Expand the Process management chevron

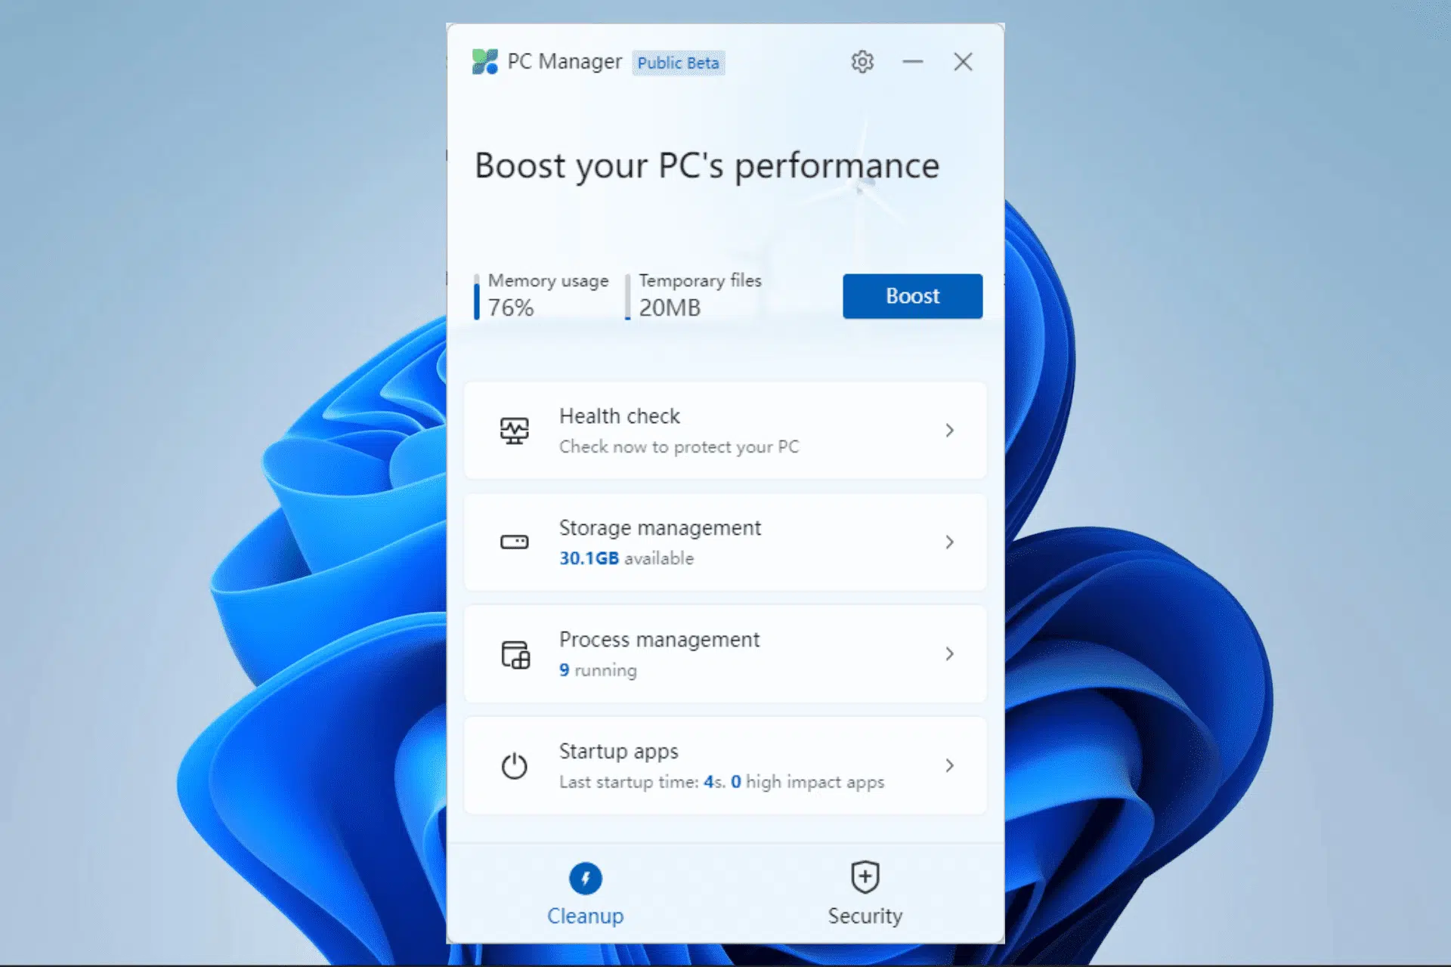950,653
